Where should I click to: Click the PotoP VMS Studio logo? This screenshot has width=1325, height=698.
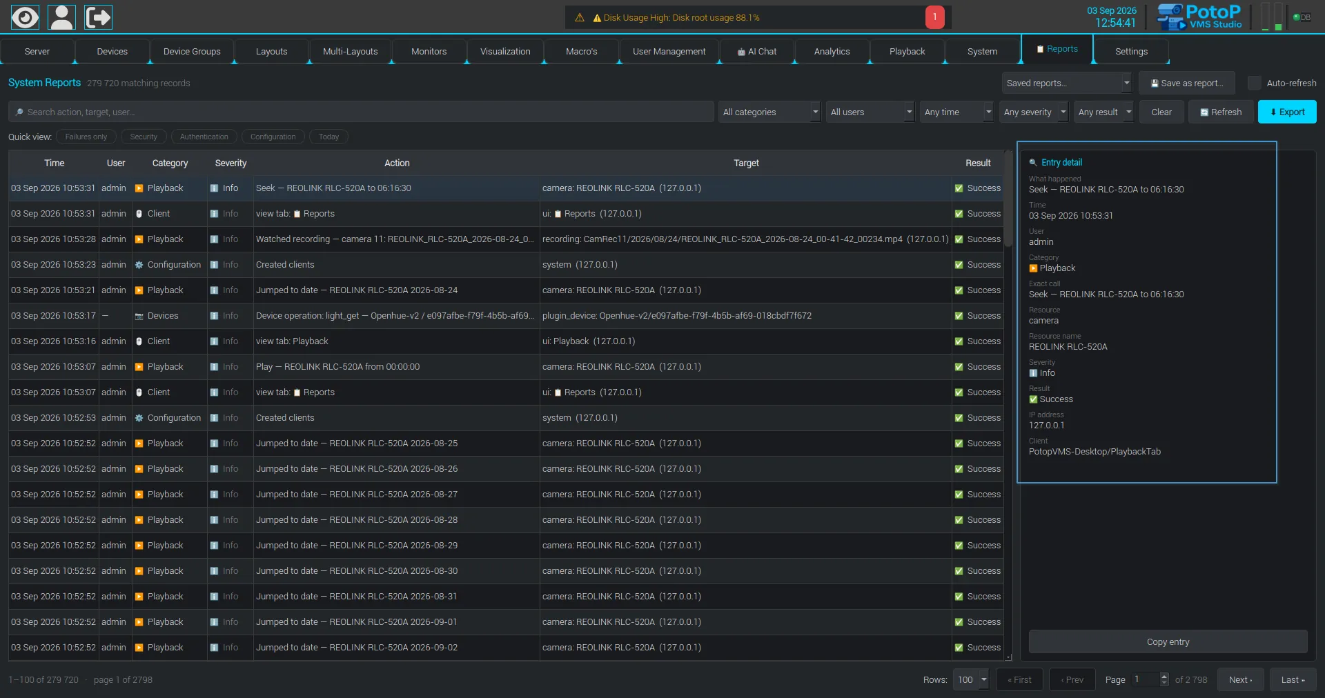coord(1199,17)
